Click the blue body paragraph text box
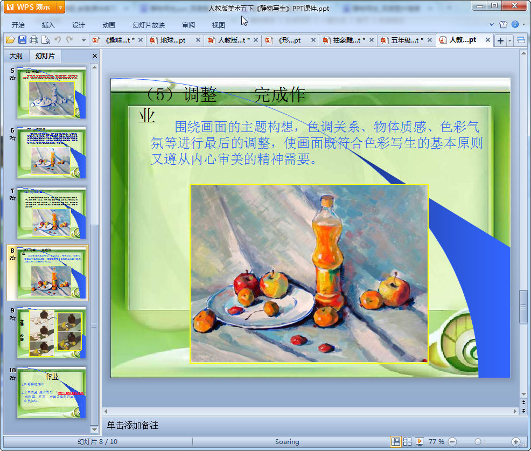The image size is (531, 451). pyautogui.click(x=317, y=143)
